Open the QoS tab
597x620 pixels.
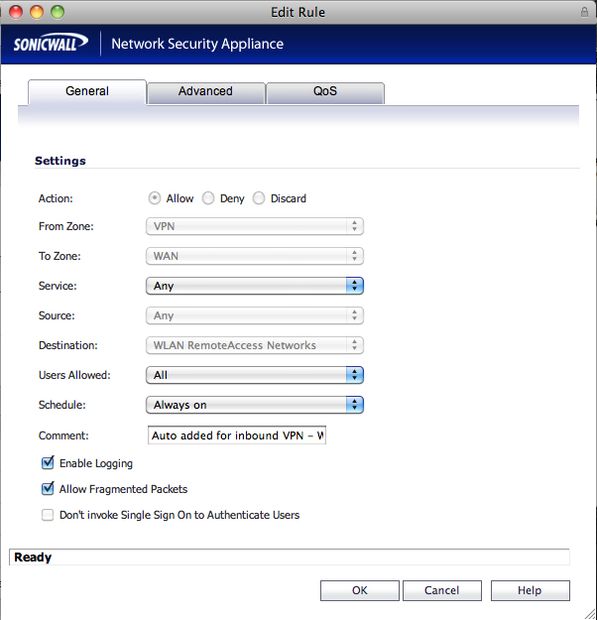coord(325,92)
